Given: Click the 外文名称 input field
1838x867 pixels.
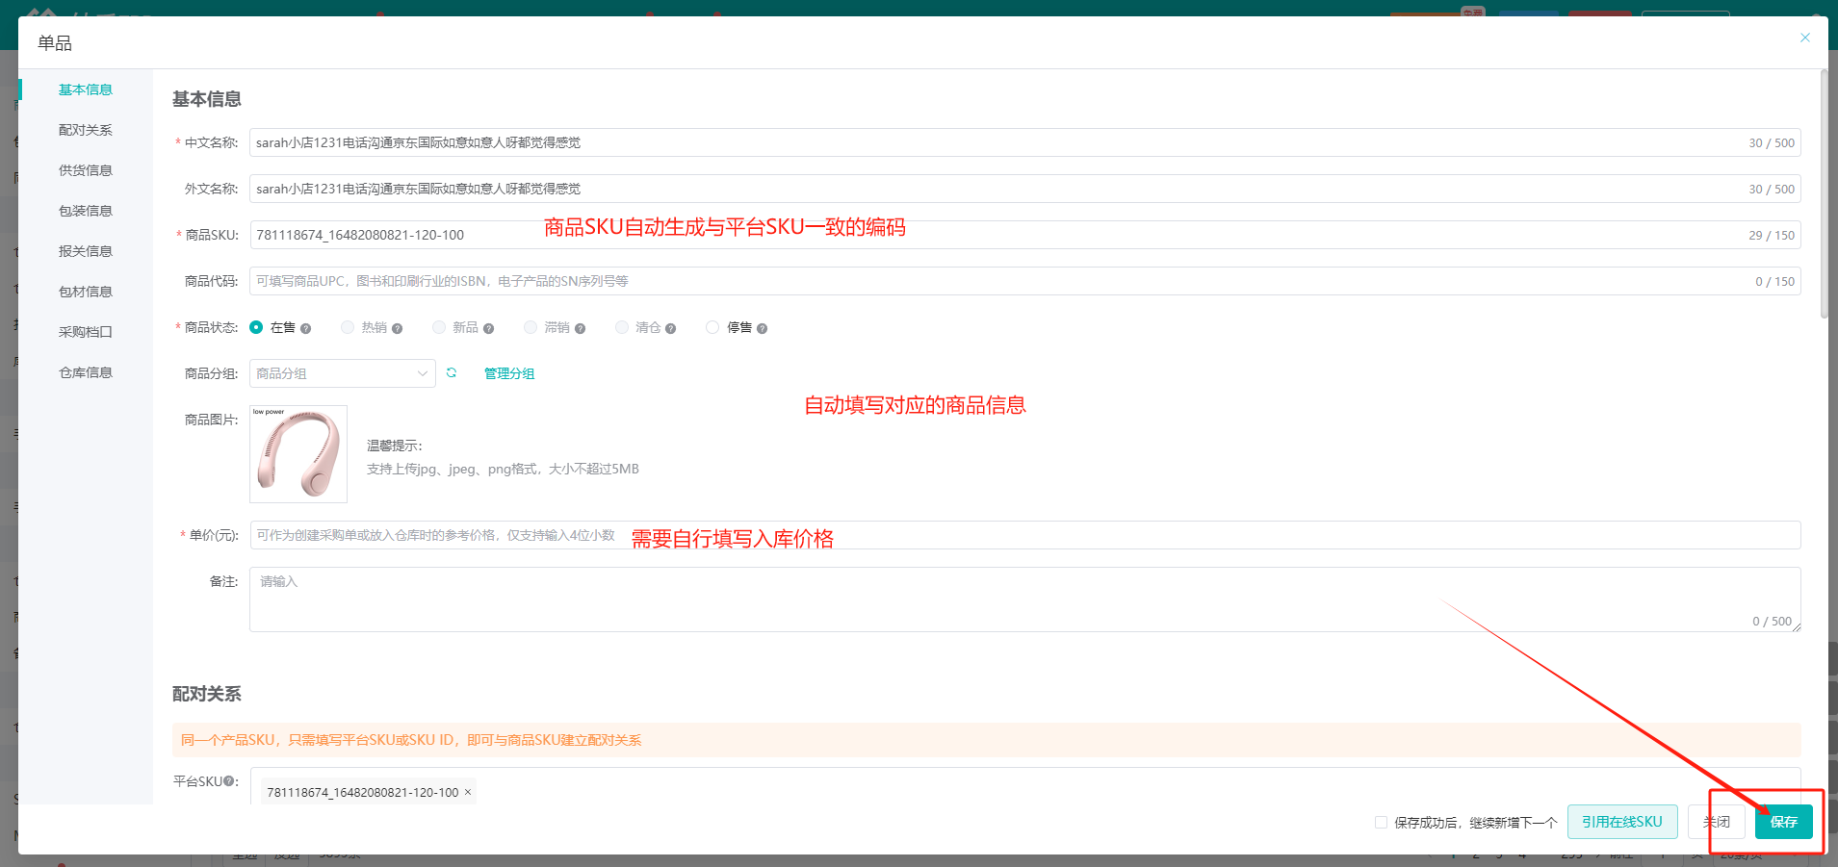Looking at the screenshot, I should pyautogui.click(x=1024, y=189).
